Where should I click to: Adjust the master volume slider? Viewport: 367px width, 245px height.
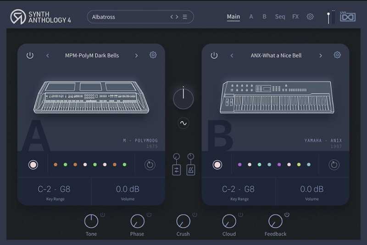(x=328, y=17)
